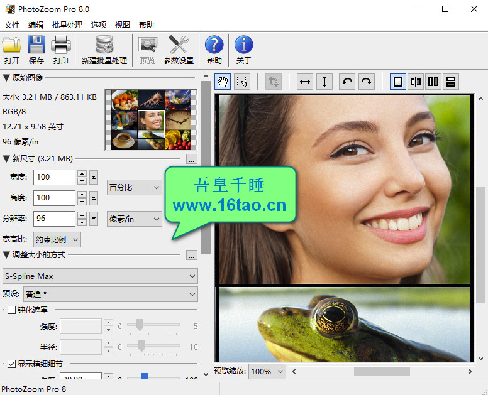Expand the 约束比例 aspect ratio dropdown
Viewport: 488px width, 395px height.
click(x=58, y=239)
